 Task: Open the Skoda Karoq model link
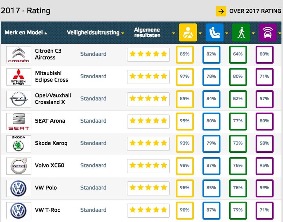(x=51, y=143)
